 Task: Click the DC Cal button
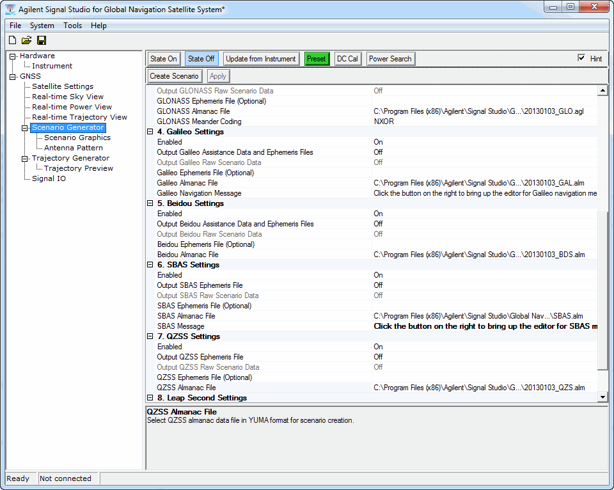(x=347, y=59)
